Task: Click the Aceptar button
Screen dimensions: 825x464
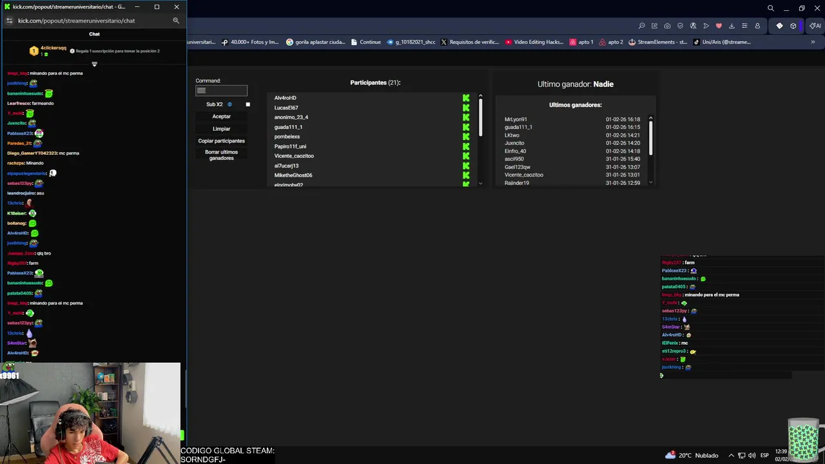Action: [x=222, y=117]
